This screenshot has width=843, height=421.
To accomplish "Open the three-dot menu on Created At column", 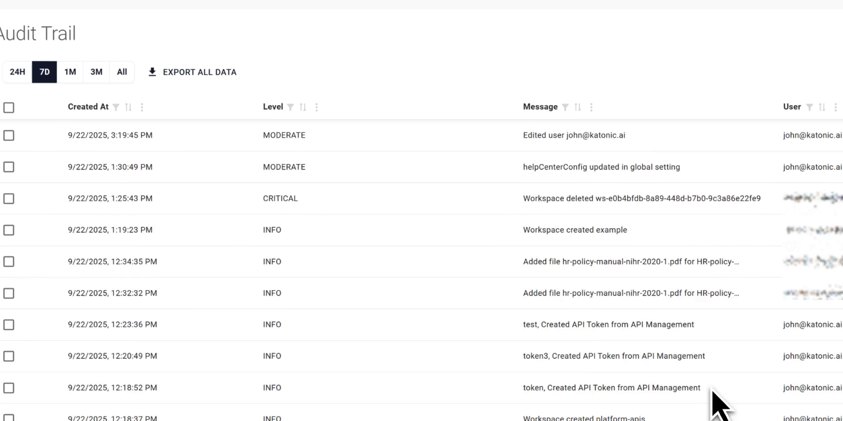I will tap(142, 107).
